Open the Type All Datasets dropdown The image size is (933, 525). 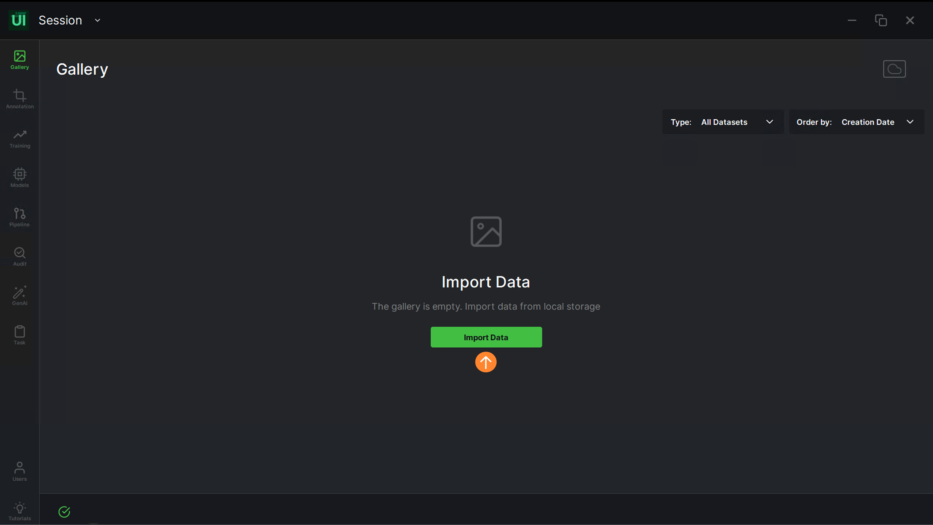(x=723, y=122)
